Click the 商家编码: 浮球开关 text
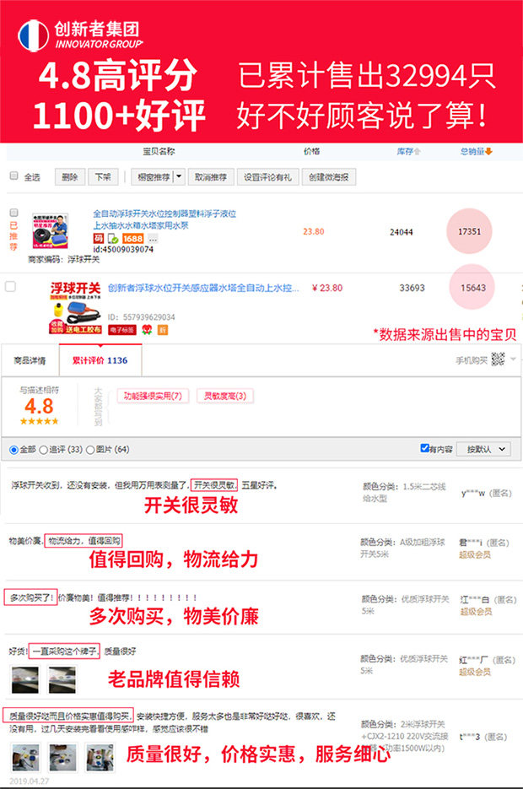 [63, 260]
